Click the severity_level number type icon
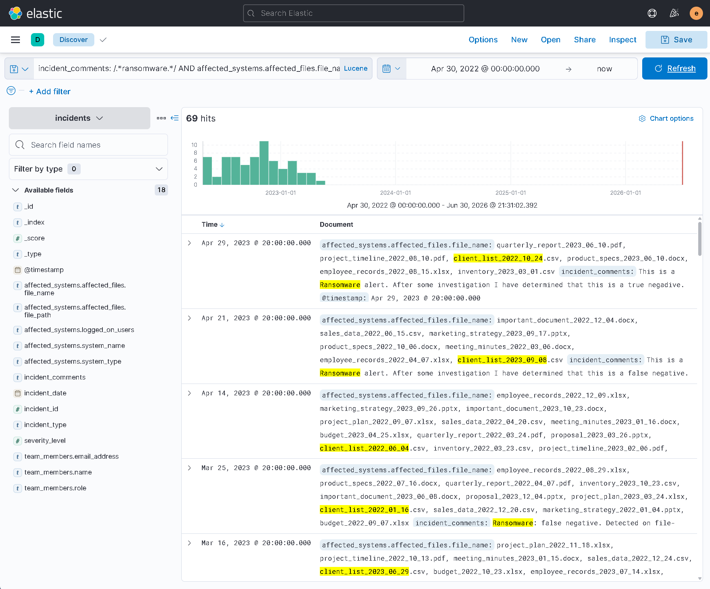Viewport: 710px width, 589px height. coord(17,441)
